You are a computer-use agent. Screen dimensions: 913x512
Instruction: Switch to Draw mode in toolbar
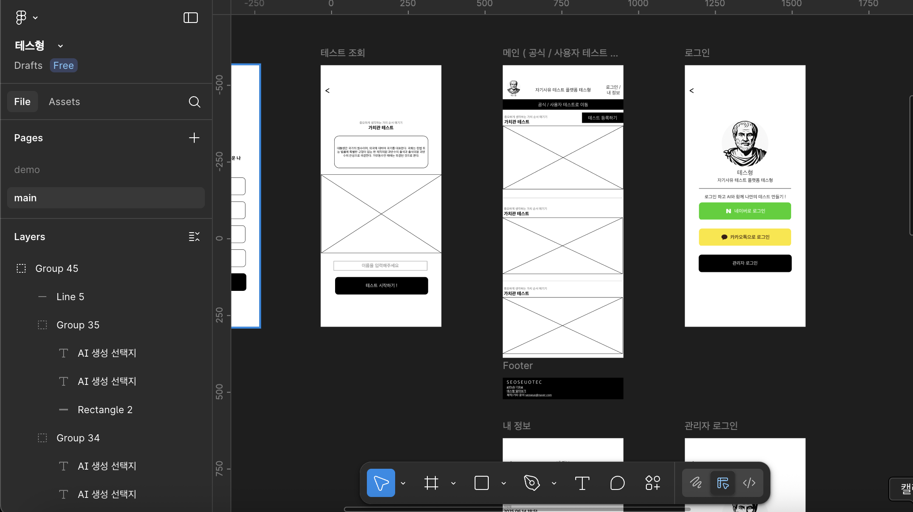[696, 483]
